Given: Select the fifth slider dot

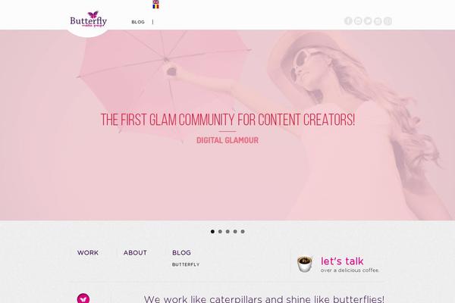Looking at the screenshot, I should (243, 231).
